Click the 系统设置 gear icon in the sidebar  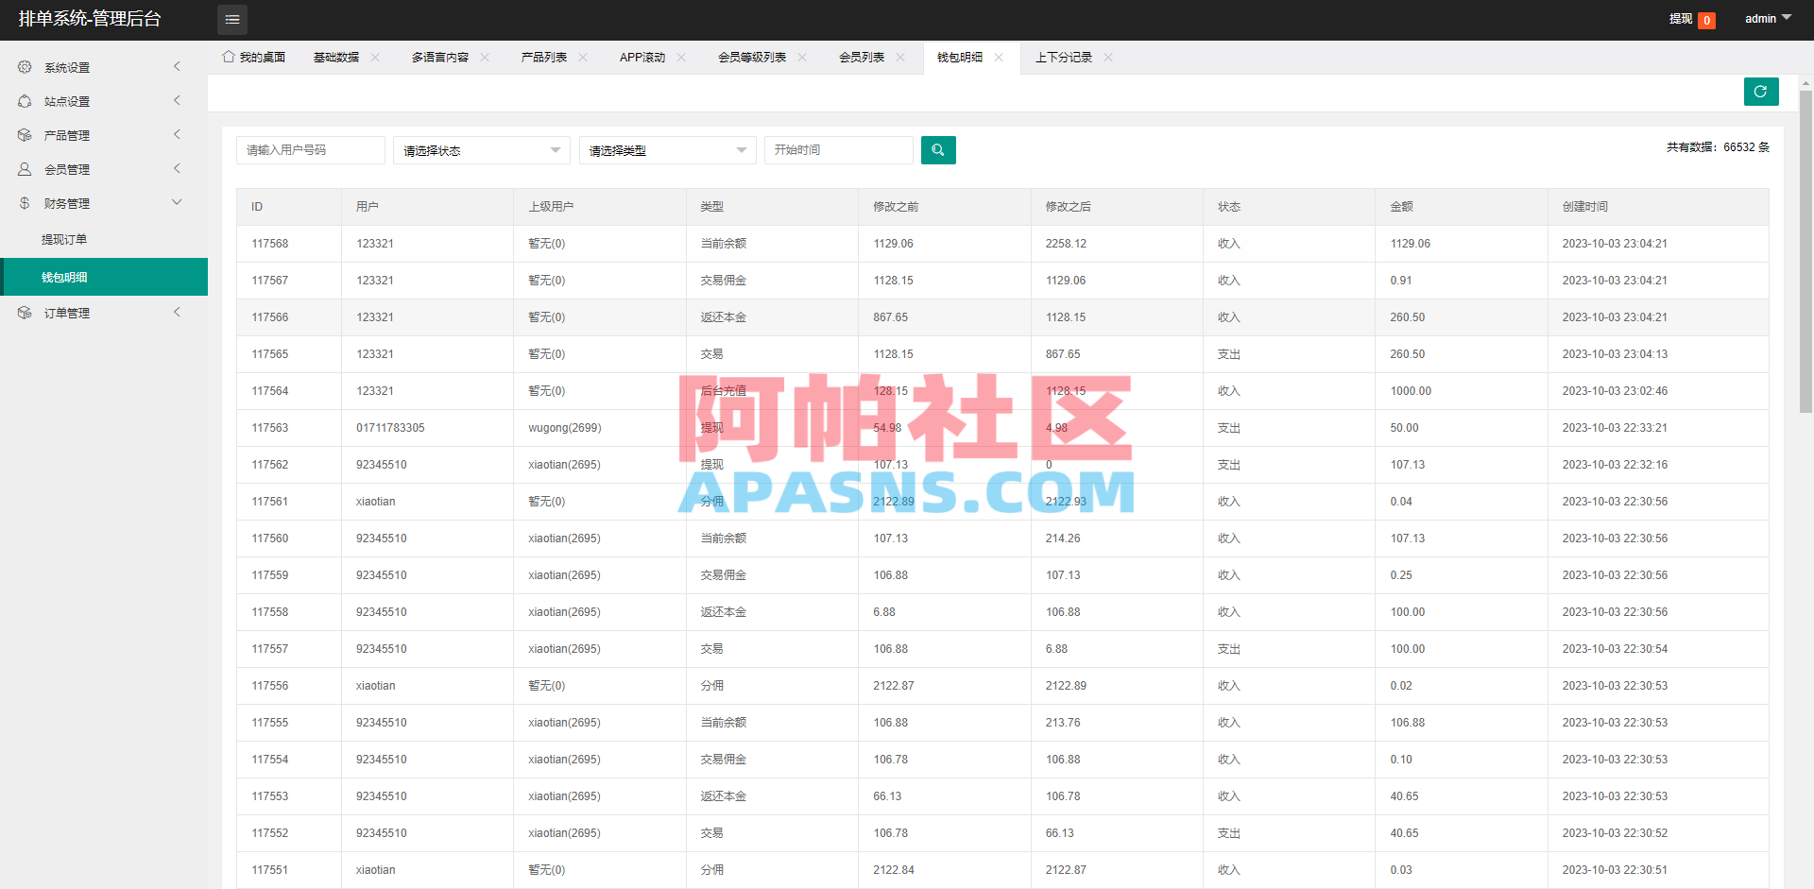pyautogui.click(x=24, y=67)
